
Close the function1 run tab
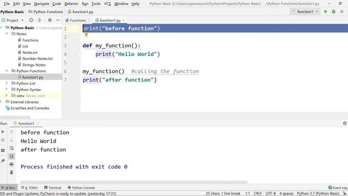tap(38, 124)
